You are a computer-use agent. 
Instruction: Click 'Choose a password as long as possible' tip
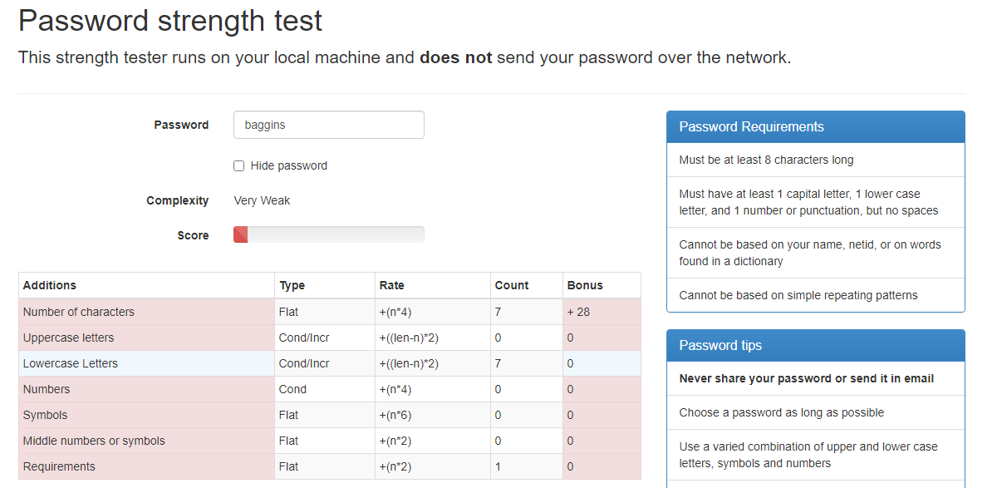click(x=781, y=412)
